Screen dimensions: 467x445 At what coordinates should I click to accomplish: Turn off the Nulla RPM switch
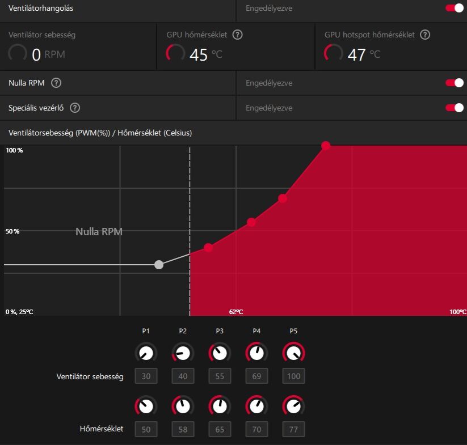pyautogui.click(x=455, y=83)
